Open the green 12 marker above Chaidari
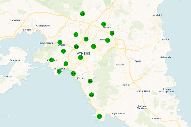 pos(60,42)
